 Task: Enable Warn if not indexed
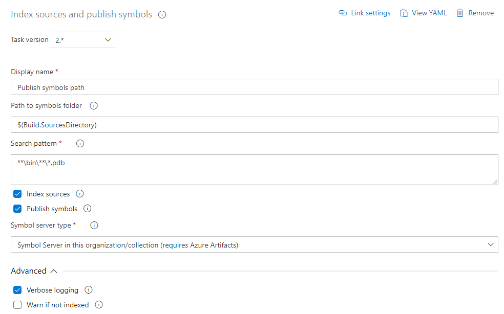click(17, 304)
